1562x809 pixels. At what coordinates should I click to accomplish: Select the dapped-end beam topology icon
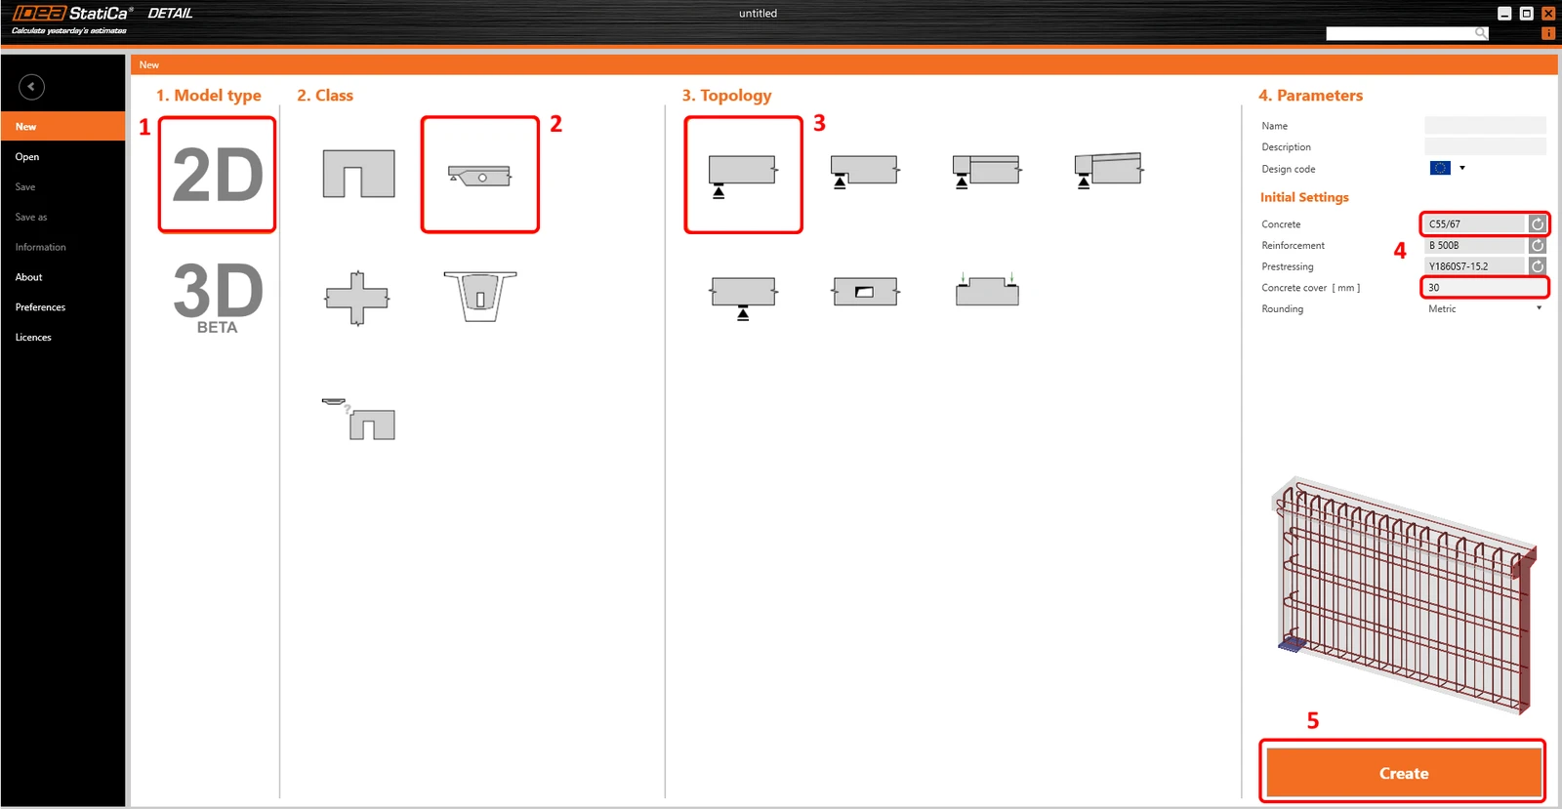click(864, 171)
